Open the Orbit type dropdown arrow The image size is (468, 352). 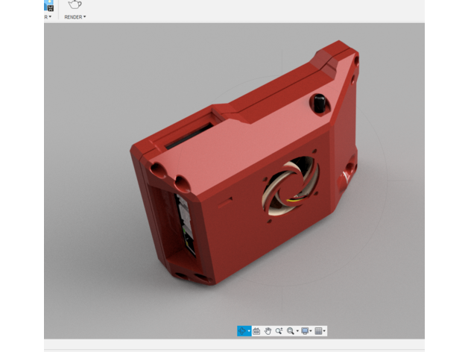(x=249, y=330)
